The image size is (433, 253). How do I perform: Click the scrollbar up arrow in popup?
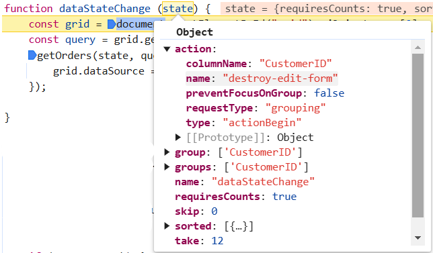coord(418,48)
